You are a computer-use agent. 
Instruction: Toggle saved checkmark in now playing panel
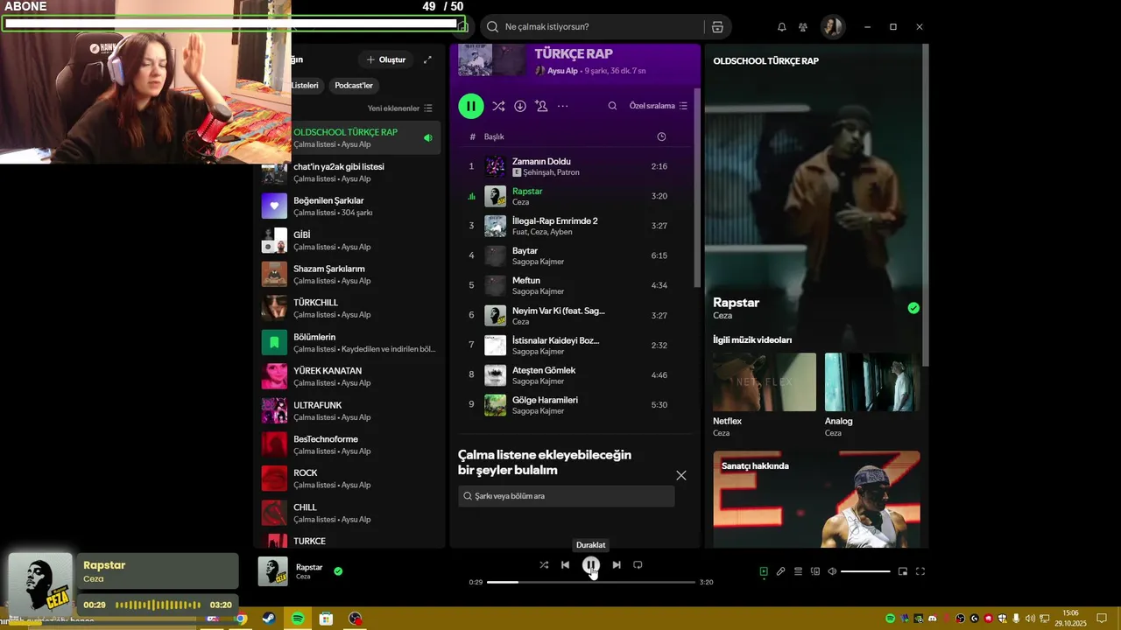tap(913, 308)
